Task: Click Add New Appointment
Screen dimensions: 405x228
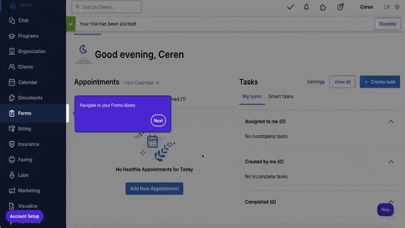Action: (x=154, y=188)
